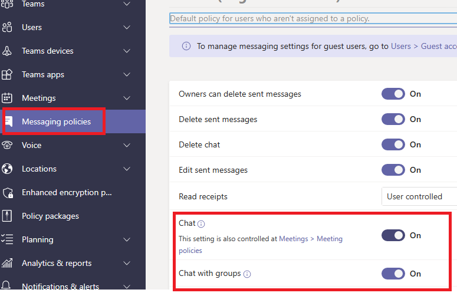Click the 'Read receipts' setting label
Image resolution: width=457 pixels, height=296 pixels.
pos(203,197)
